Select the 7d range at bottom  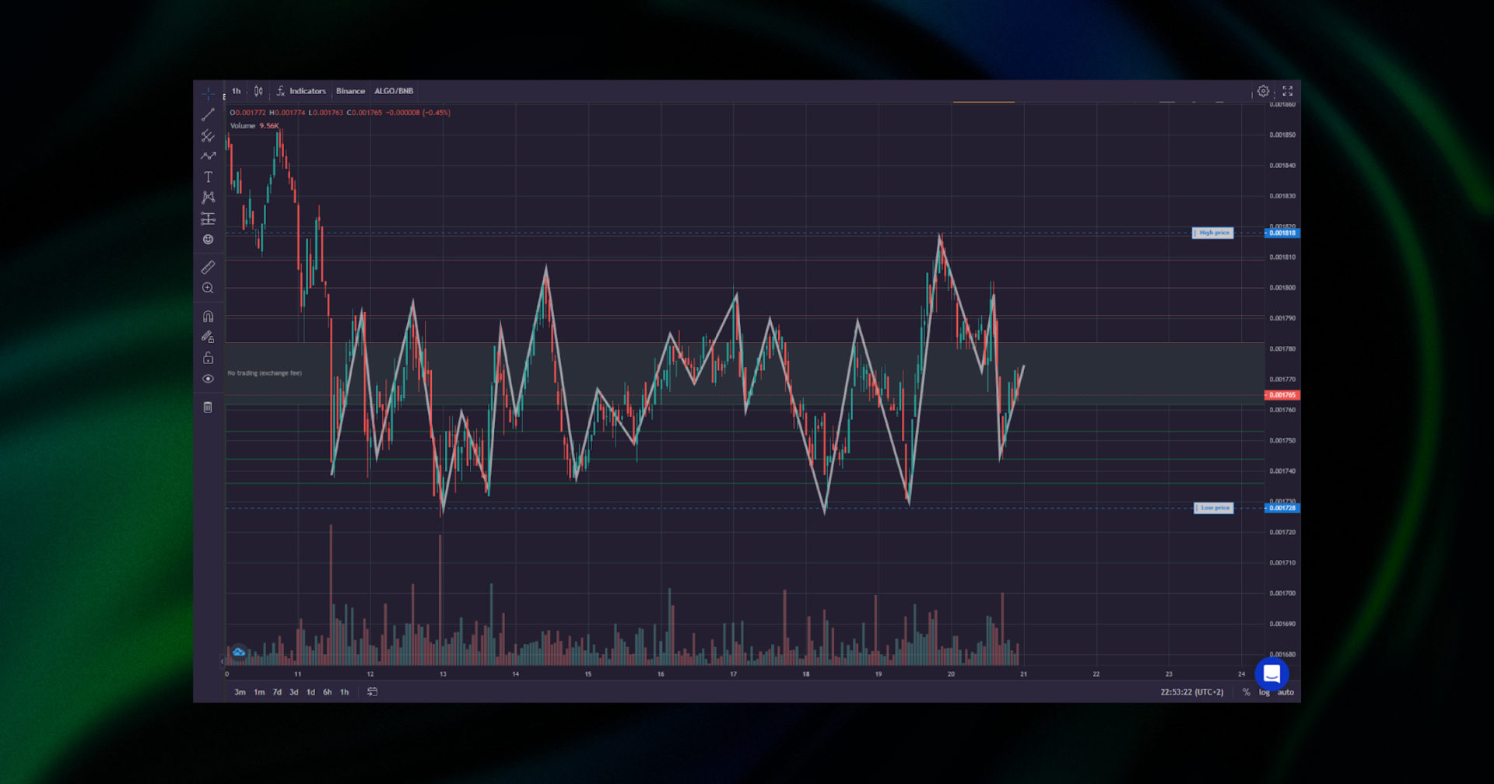[x=277, y=692]
